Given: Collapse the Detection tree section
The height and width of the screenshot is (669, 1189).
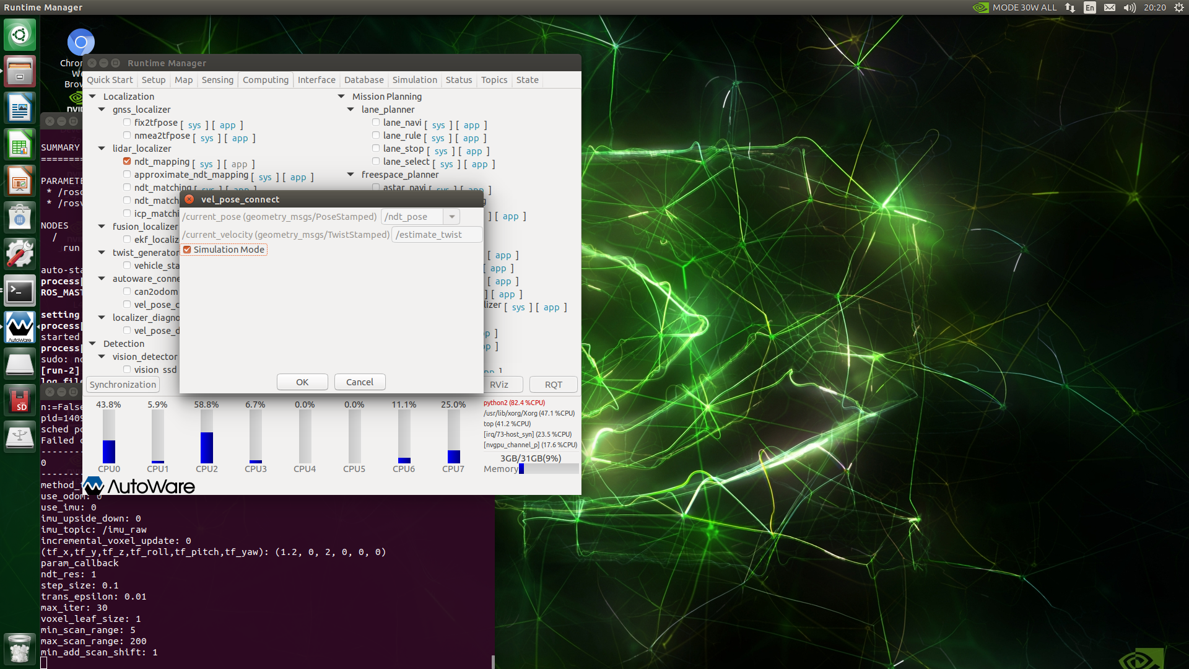Looking at the screenshot, I should [x=92, y=343].
